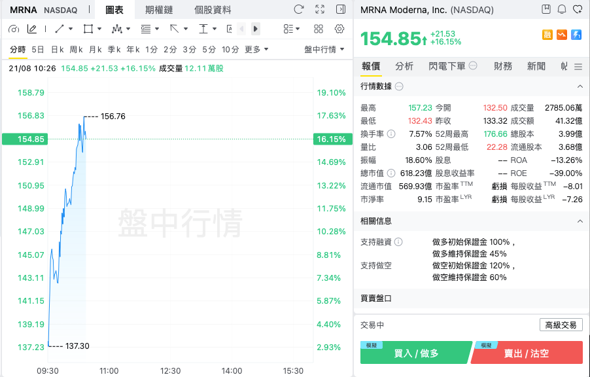The height and width of the screenshot is (377, 590).
Task: Click more options icon next to 行情數據
Action: [399, 86]
